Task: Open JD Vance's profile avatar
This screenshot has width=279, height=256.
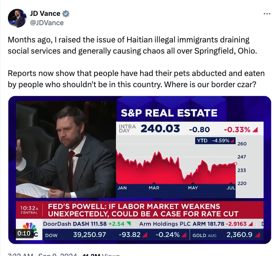Action: tap(17, 18)
